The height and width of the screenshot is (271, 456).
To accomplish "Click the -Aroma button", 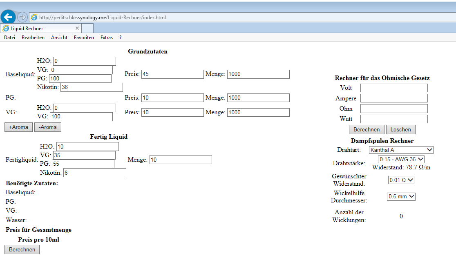I will [47, 127].
